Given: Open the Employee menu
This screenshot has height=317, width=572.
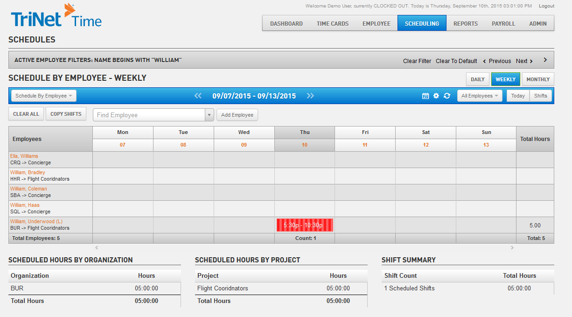Looking at the screenshot, I should [x=377, y=23].
